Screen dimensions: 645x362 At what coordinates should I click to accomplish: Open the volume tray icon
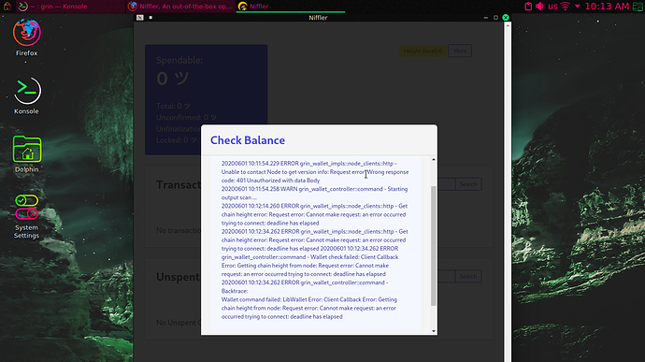[x=539, y=7]
